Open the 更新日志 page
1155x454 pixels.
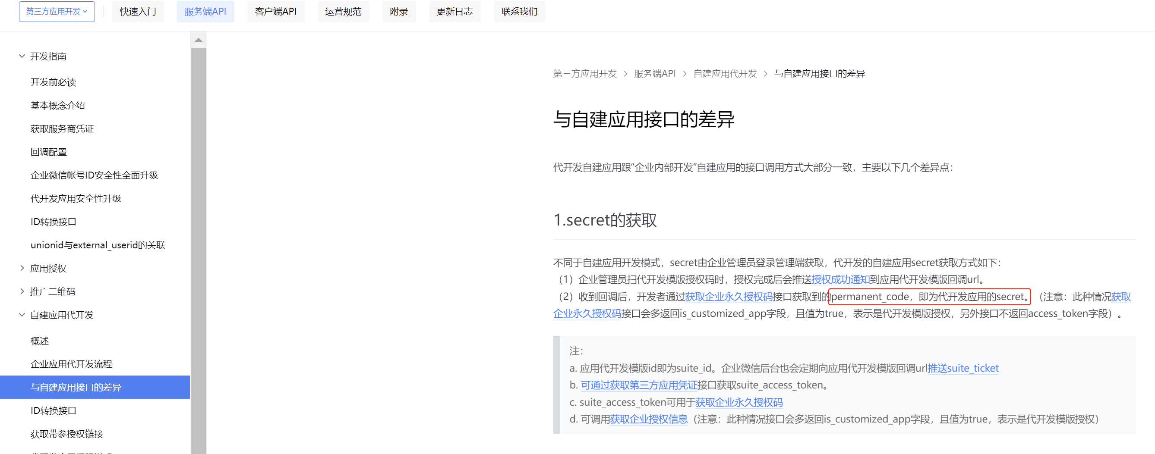(454, 12)
